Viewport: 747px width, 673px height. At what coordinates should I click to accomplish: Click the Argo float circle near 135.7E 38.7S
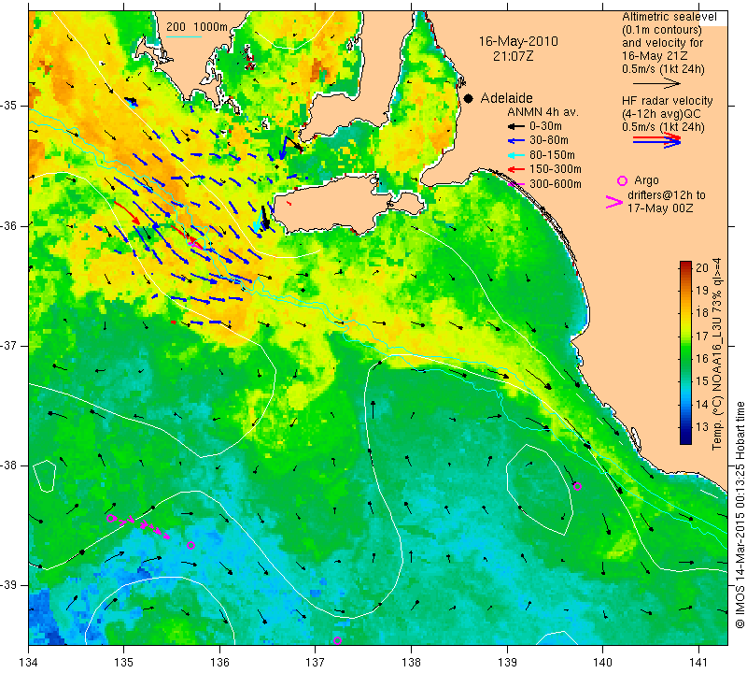click(x=191, y=545)
